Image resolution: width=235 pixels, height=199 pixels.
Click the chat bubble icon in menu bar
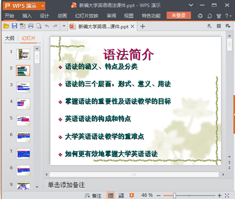(x=210, y=16)
